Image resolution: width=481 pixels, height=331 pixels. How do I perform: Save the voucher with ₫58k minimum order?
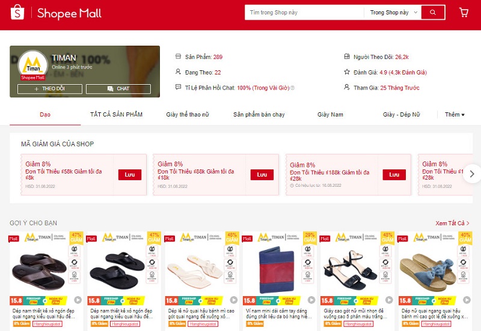point(130,175)
